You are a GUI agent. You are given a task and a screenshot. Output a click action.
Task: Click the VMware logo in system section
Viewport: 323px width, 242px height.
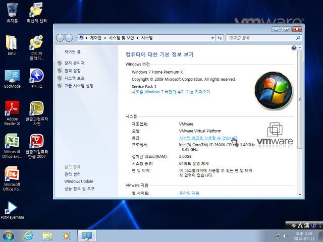coord(275,135)
